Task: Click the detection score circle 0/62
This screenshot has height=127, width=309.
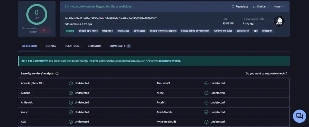Action: (37, 14)
